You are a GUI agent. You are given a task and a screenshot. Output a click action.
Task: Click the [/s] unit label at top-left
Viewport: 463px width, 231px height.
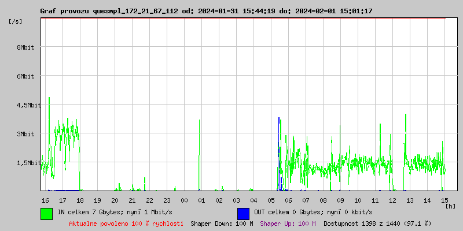(16, 21)
